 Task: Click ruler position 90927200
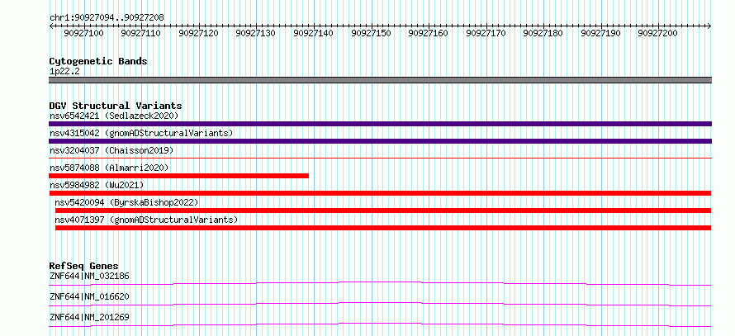[657, 33]
